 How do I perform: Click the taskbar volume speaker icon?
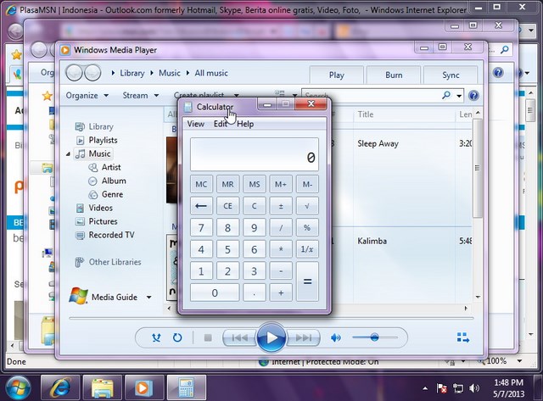coord(474,387)
